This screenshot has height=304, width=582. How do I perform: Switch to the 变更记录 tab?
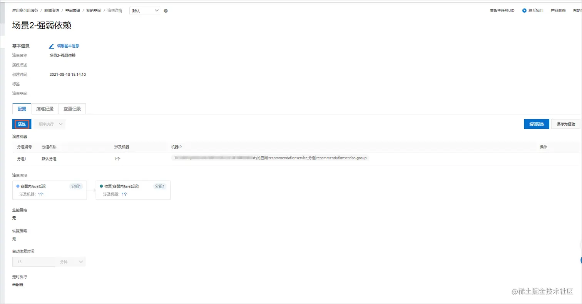(x=72, y=109)
